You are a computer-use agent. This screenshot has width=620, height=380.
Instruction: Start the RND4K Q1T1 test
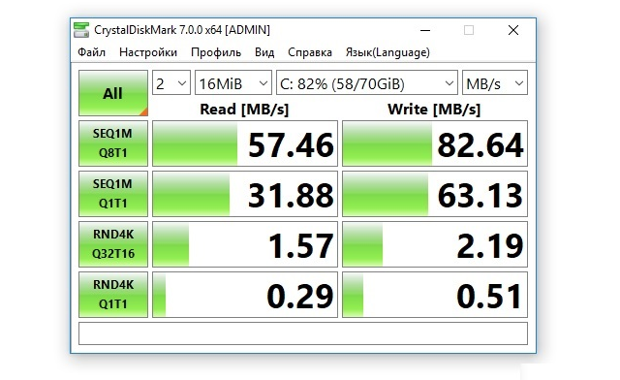pos(113,294)
